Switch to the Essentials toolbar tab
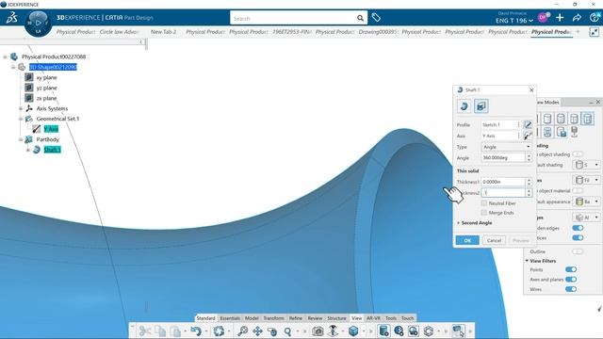603x339 pixels. (230, 318)
